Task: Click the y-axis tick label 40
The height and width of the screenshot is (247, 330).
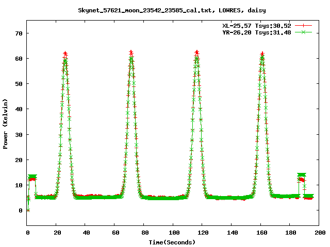Action: [19, 109]
